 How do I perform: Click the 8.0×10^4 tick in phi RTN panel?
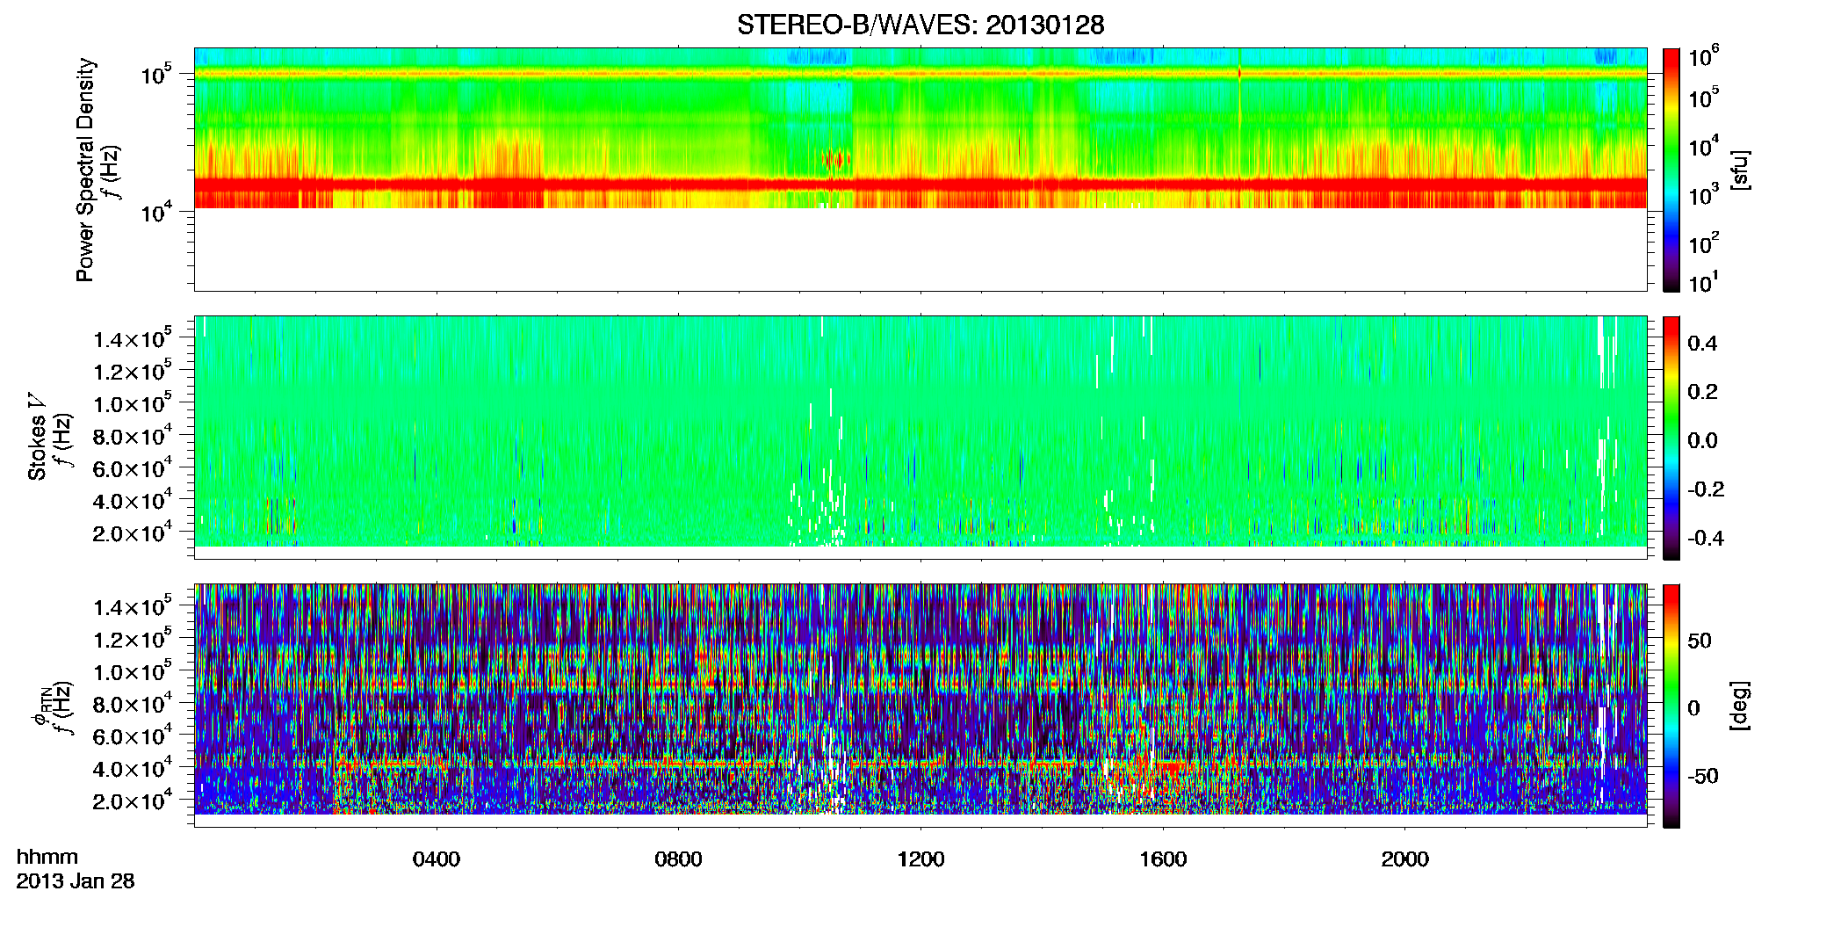[x=133, y=704]
